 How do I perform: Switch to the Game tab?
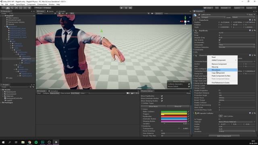point(50,11)
